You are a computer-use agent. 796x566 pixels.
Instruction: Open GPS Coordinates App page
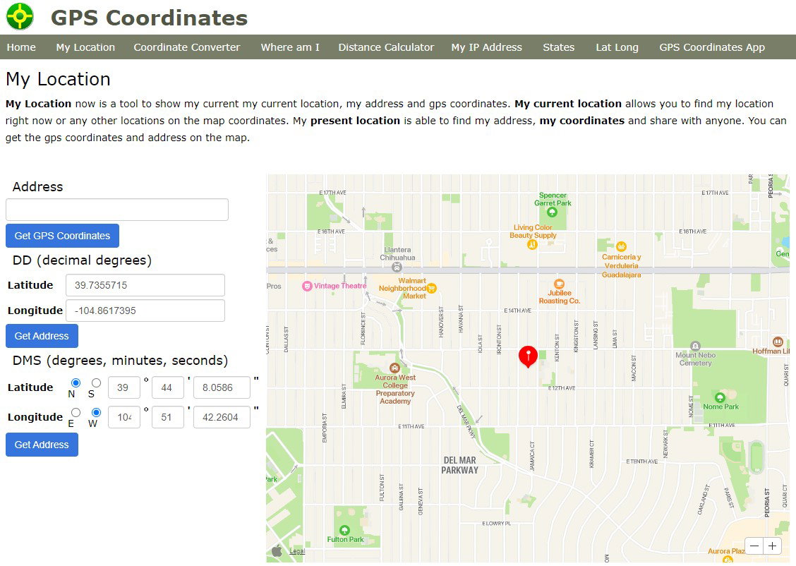712,47
